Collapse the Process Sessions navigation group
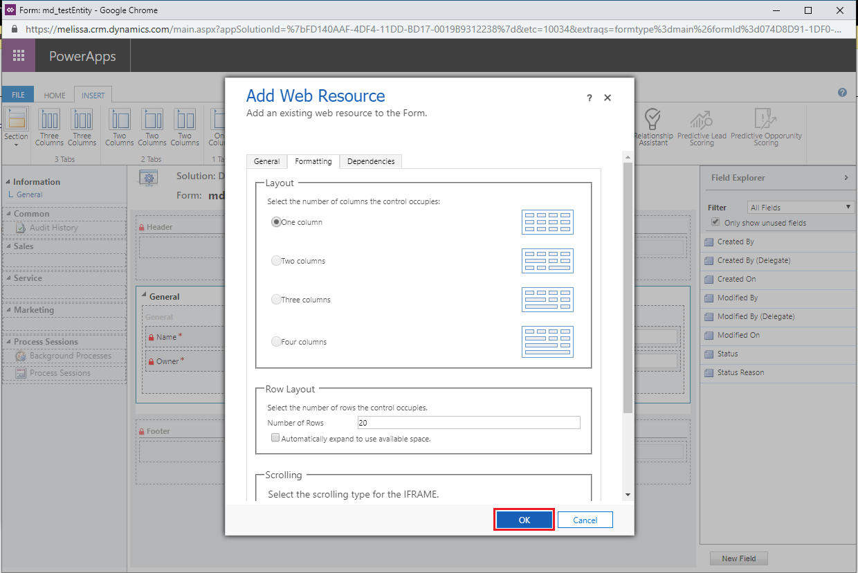The image size is (858, 573). (9, 342)
